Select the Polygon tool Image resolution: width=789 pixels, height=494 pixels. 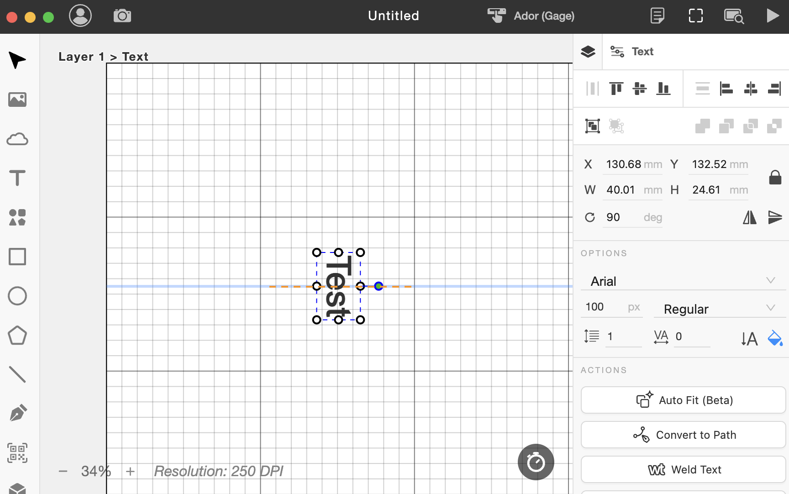(17, 335)
